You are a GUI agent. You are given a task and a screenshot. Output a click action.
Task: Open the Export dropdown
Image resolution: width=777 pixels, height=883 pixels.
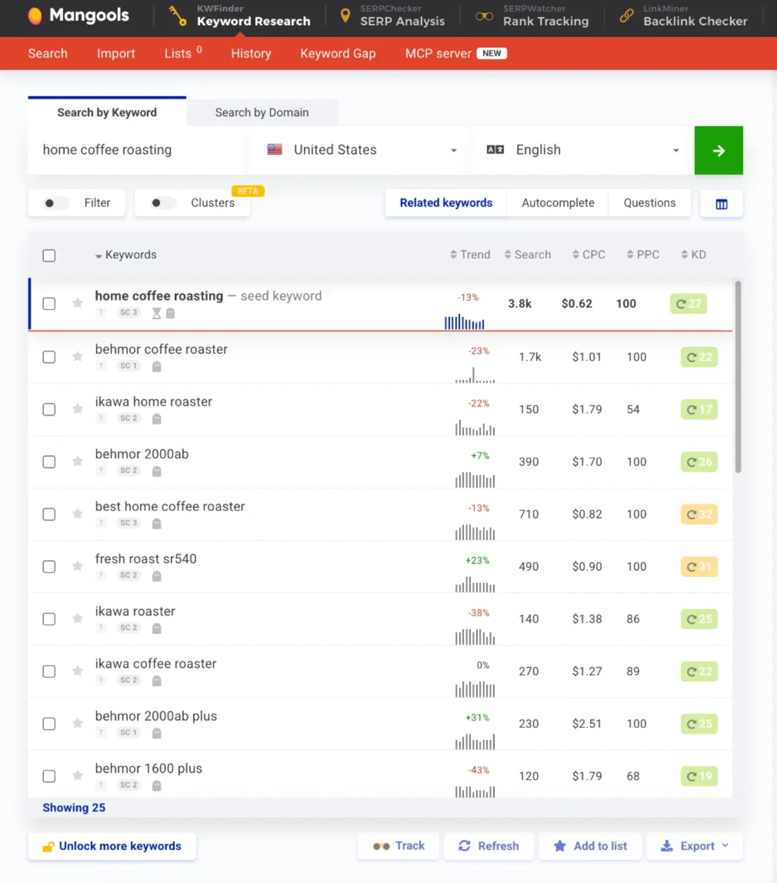(695, 846)
